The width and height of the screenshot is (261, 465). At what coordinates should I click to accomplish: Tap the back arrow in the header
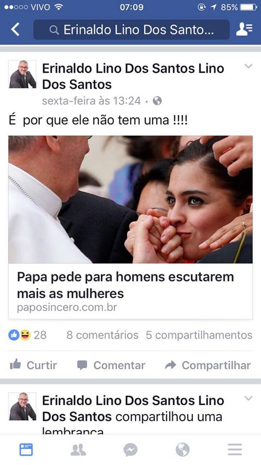click(x=15, y=30)
